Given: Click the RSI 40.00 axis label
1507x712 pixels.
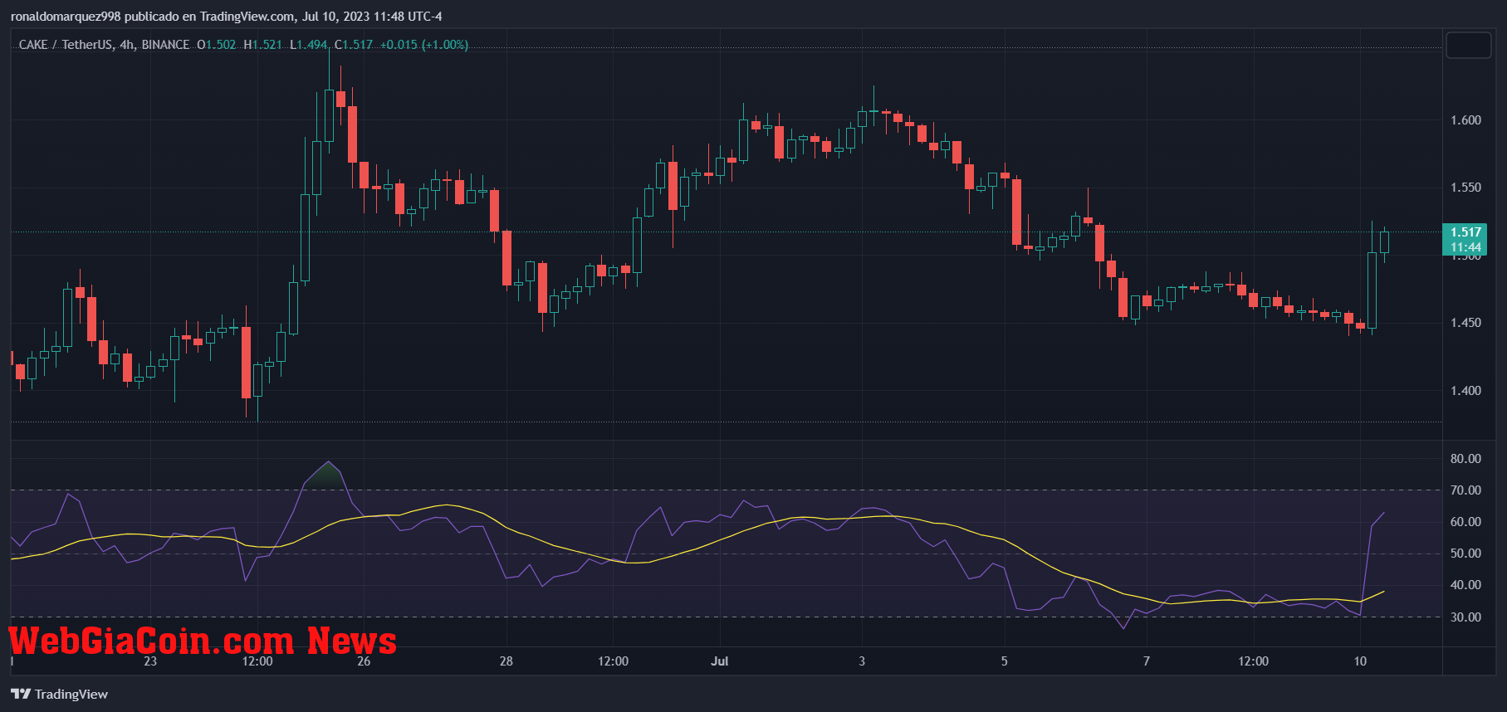Looking at the screenshot, I should (x=1465, y=585).
